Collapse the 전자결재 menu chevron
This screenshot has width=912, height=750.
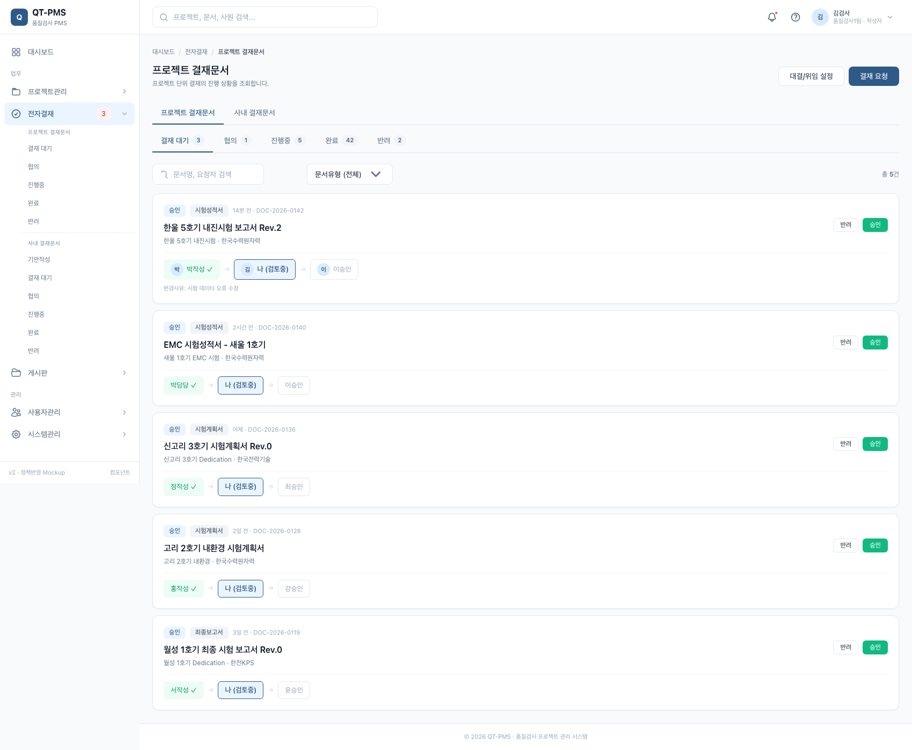coord(124,114)
